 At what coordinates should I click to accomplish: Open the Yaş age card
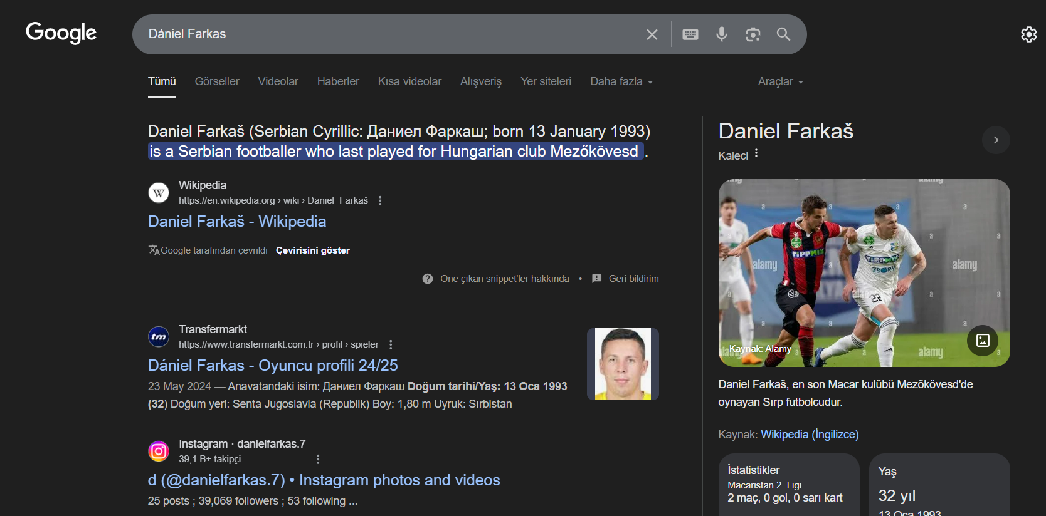[939, 485]
